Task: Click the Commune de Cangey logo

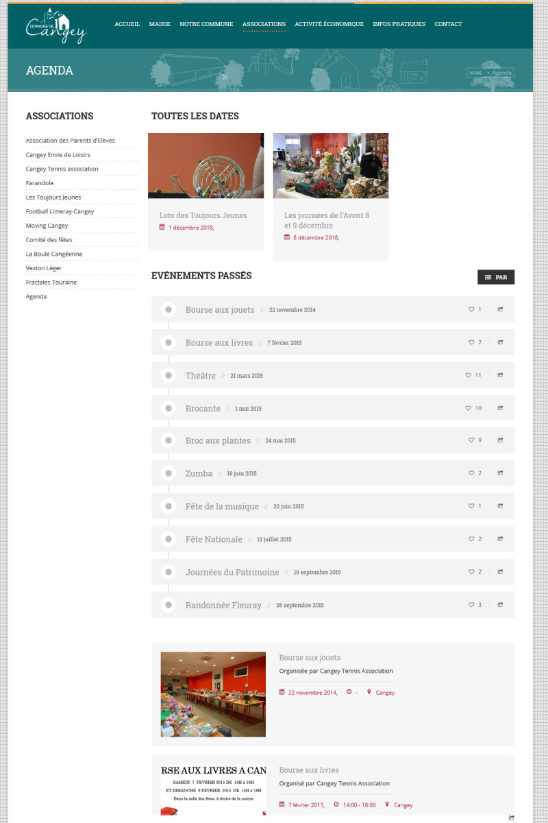Action: pyautogui.click(x=56, y=25)
